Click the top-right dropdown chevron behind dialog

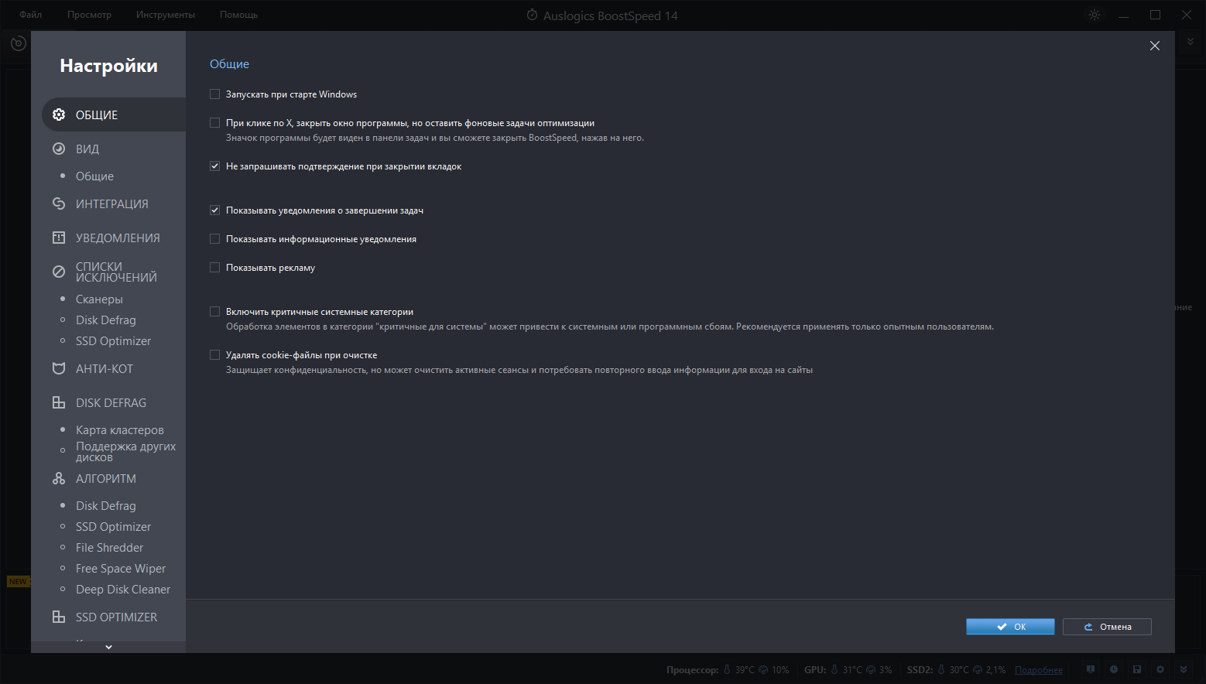1191,42
